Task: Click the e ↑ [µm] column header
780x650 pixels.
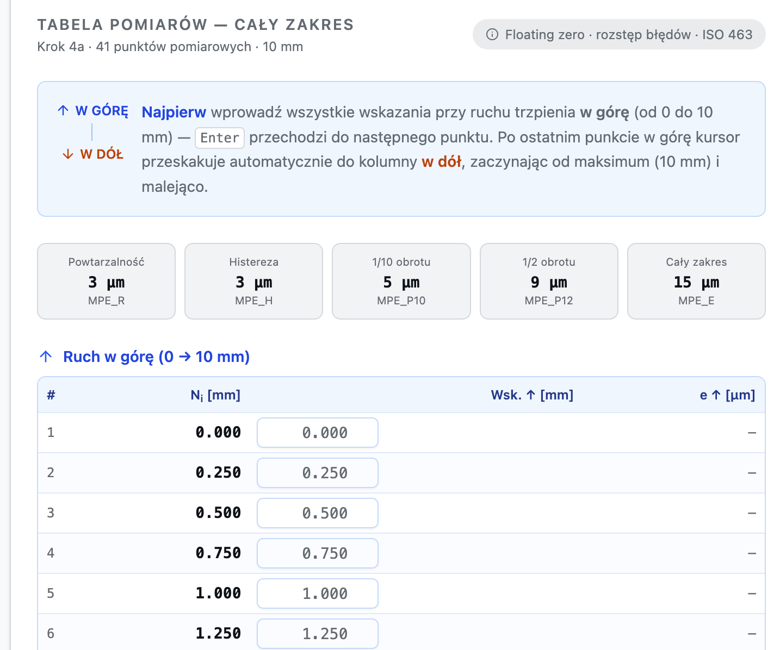Action: pos(727,395)
